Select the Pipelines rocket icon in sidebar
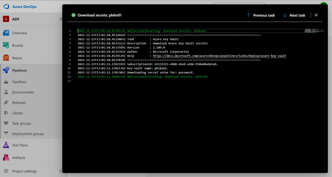The height and width of the screenshot is (177, 332). (x=6, y=70)
